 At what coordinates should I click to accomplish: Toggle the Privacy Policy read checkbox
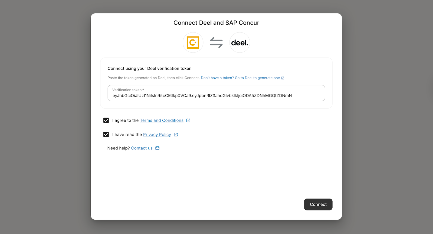point(106,135)
